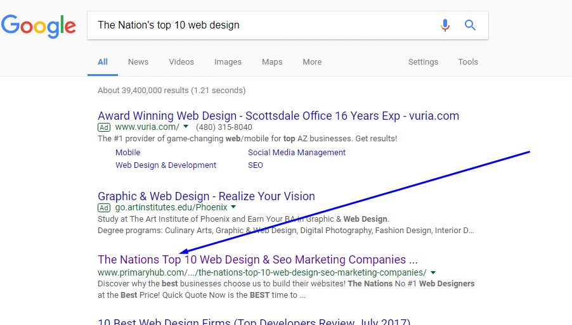The width and height of the screenshot is (572, 325).
Task: Click the Google logo
Action: click(39, 25)
